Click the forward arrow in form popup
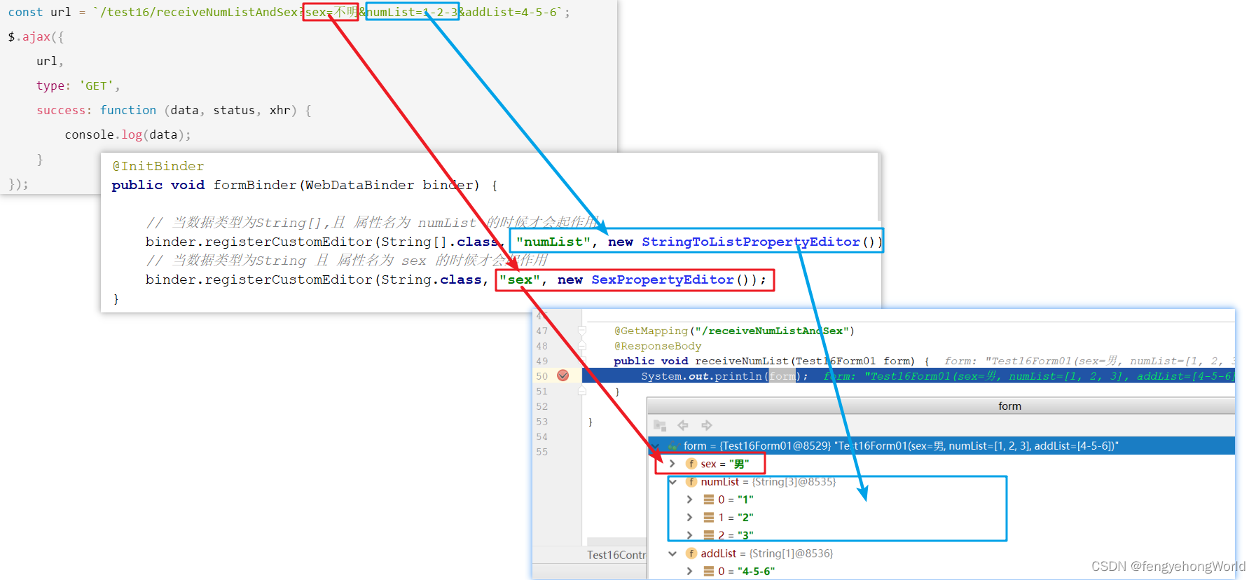The image size is (1256, 580). pyautogui.click(x=706, y=425)
